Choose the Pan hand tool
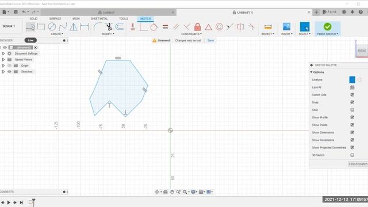Screen dimensions: 368x207 (172, 192)
